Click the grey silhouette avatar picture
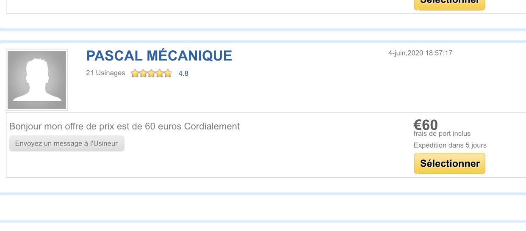 click(x=37, y=80)
